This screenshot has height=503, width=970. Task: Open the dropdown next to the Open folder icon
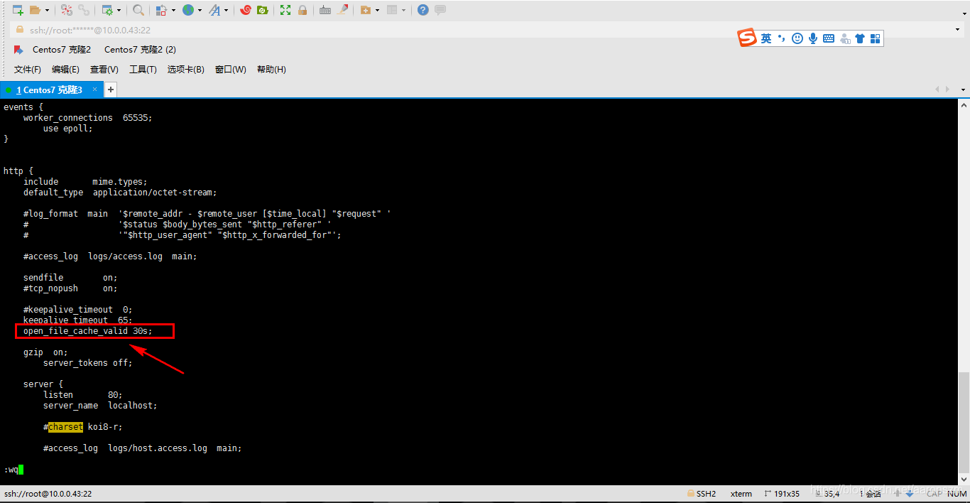(x=47, y=10)
